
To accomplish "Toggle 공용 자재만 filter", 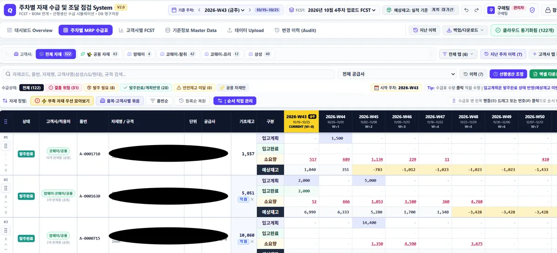I will coord(233,88).
